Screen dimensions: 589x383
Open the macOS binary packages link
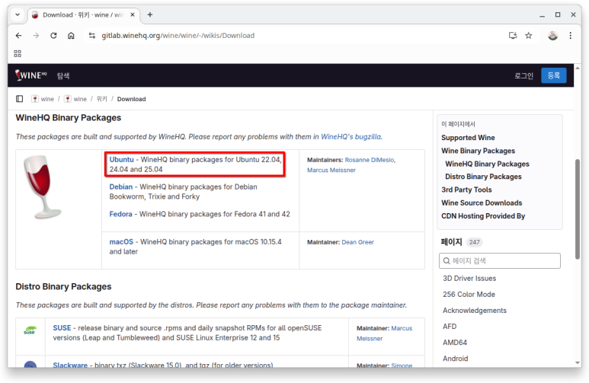click(121, 242)
